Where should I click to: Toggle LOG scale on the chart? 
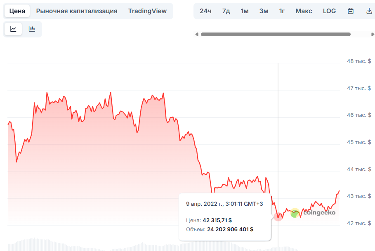329,11
